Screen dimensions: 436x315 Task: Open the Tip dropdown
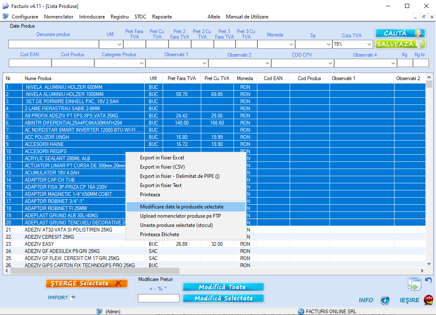tap(328, 44)
